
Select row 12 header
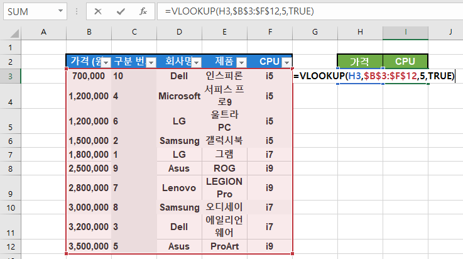pyautogui.click(x=10, y=246)
